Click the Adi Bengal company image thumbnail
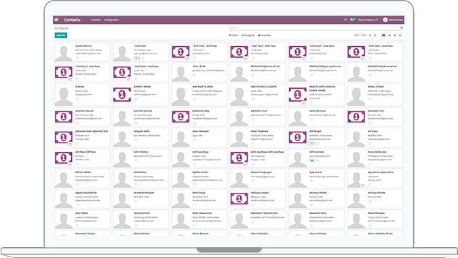Viewport: 458px width, 258px height. [297, 137]
